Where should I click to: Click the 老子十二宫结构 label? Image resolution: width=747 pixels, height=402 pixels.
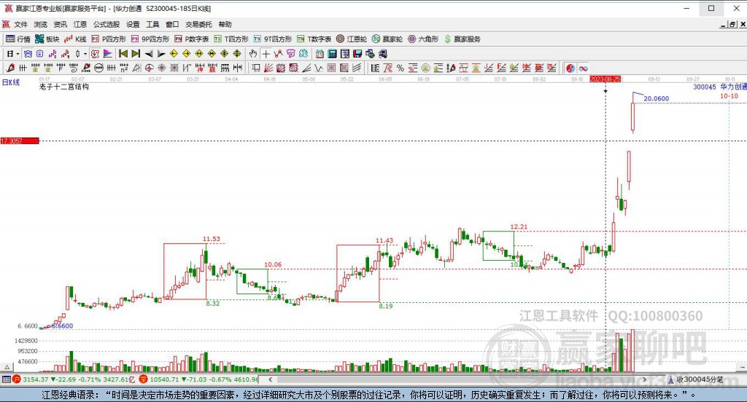(64, 87)
